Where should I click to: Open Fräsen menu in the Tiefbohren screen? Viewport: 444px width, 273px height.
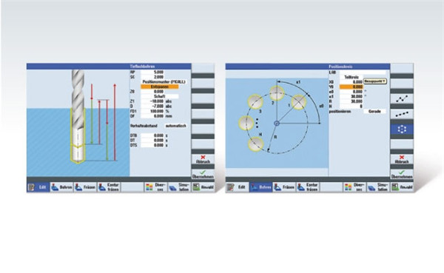(x=85, y=187)
